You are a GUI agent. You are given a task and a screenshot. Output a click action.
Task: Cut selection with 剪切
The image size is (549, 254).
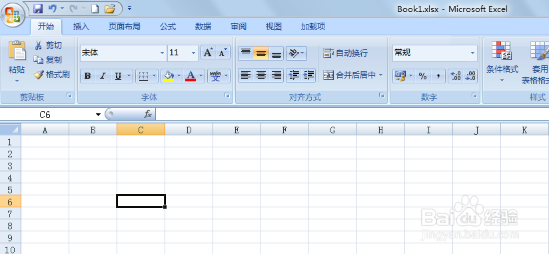[49, 45]
